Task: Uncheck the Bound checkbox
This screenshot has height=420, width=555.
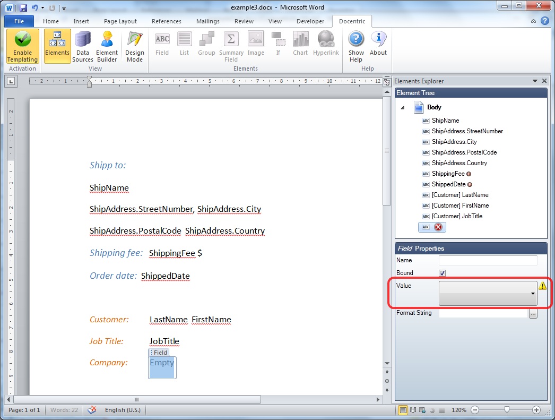Action: (x=442, y=273)
